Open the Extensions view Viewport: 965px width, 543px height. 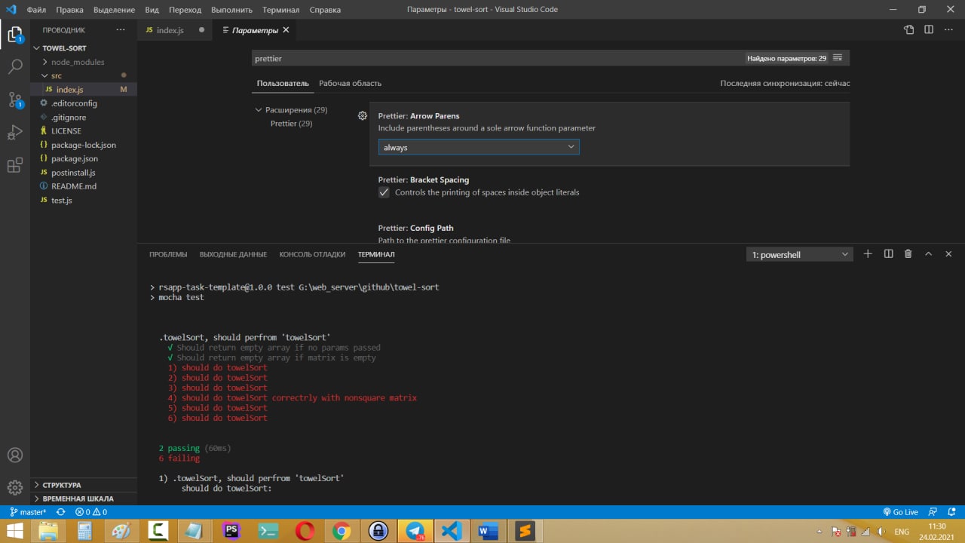coord(14,166)
